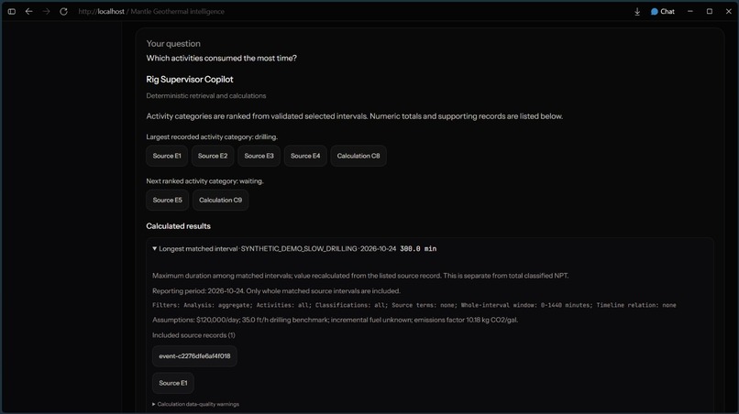
Task: Open the Source E2 chip
Action: point(213,156)
